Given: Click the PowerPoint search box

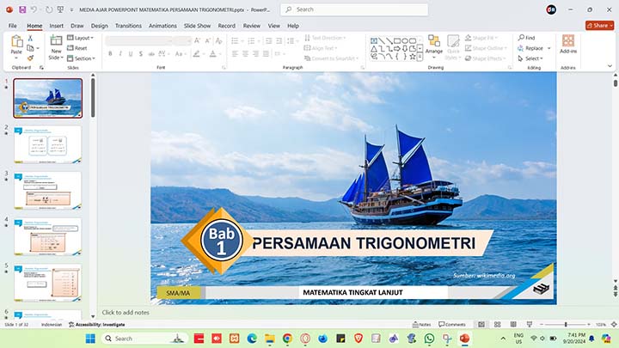Looking at the screenshot, I should click(x=354, y=9).
